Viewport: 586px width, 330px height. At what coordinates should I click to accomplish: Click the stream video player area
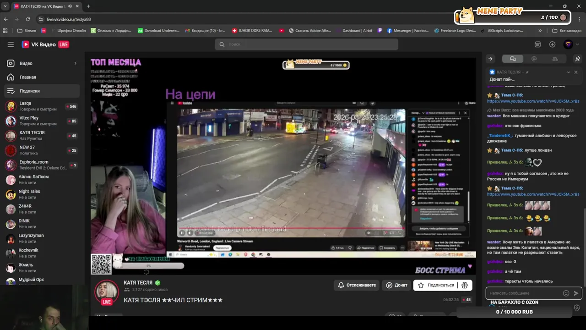283,165
